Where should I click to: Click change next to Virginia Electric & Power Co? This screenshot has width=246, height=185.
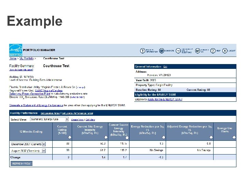81,87
